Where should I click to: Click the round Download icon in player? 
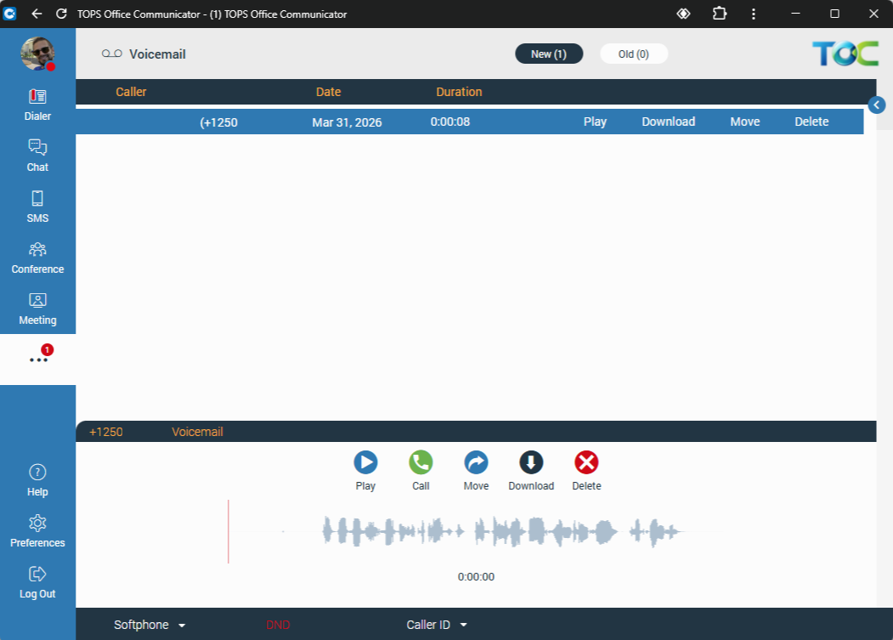(x=531, y=462)
